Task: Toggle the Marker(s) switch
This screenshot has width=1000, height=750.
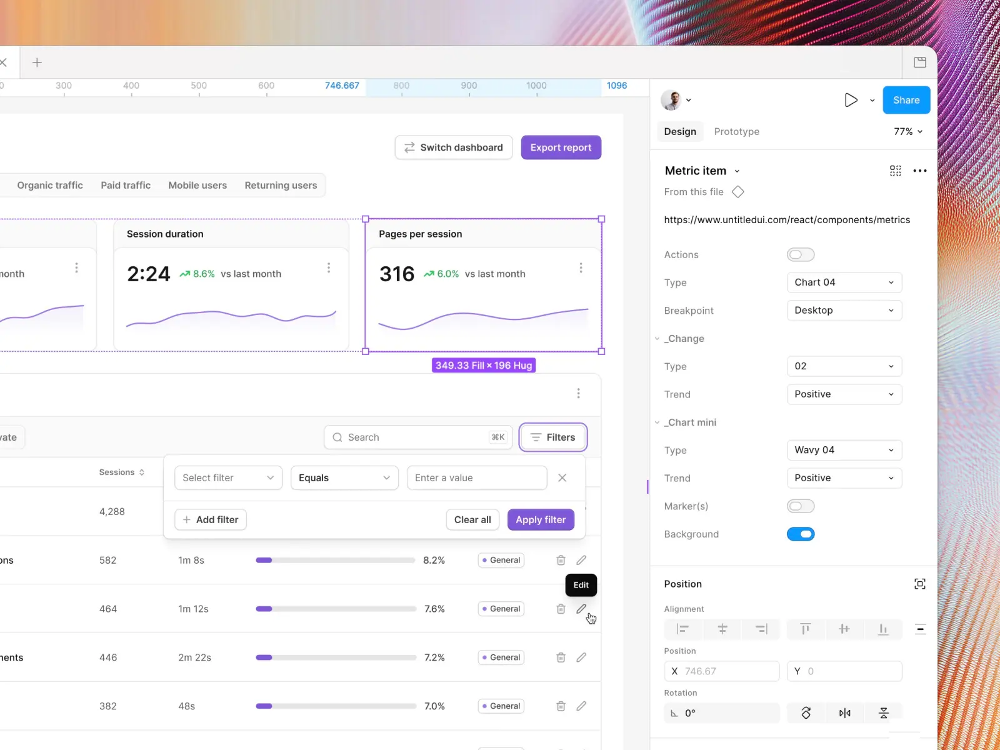Action: [801, 506]
